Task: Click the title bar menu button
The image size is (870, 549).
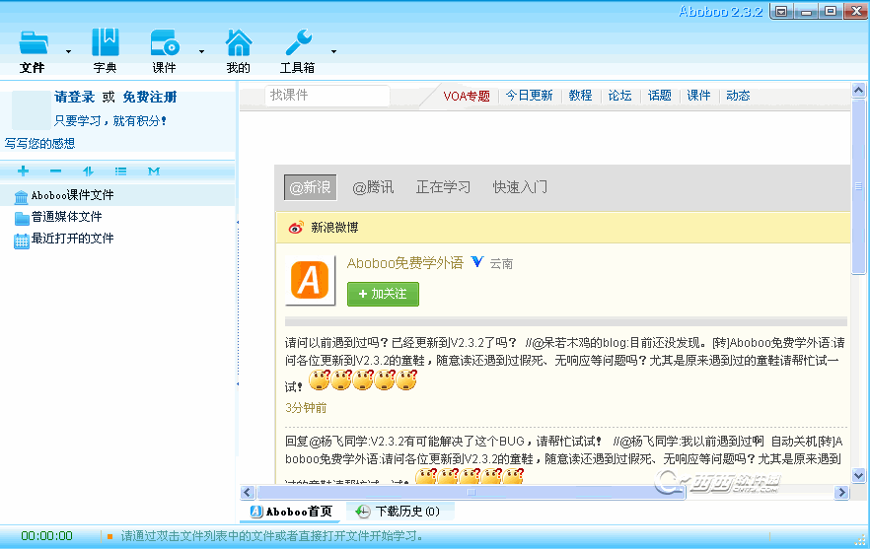Action: (x=781, y=11)
